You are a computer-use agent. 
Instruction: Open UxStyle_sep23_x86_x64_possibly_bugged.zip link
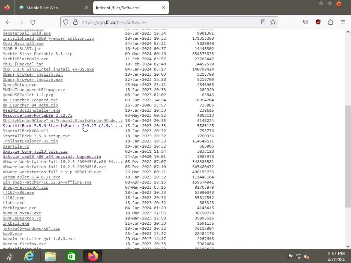click(52, 157)
